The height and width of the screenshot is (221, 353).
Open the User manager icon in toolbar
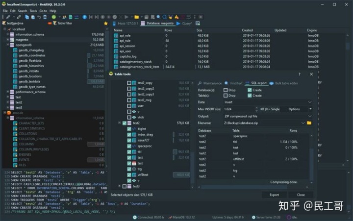pyautogui.click(x=65, y=17)
